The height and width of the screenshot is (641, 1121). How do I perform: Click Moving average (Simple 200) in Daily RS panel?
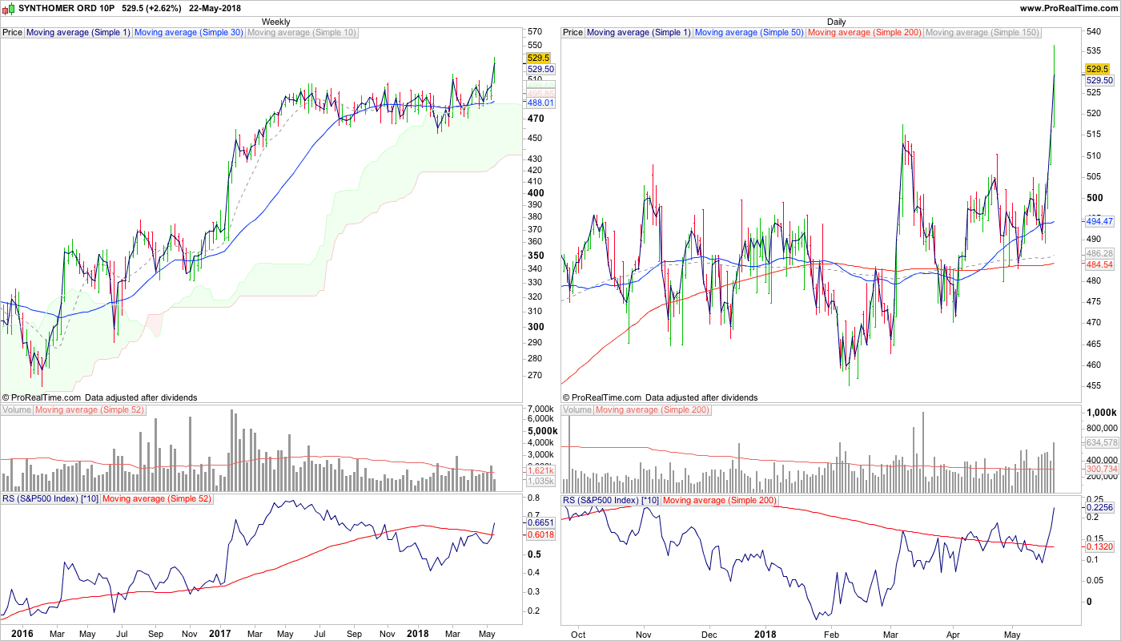pos(720,499)
